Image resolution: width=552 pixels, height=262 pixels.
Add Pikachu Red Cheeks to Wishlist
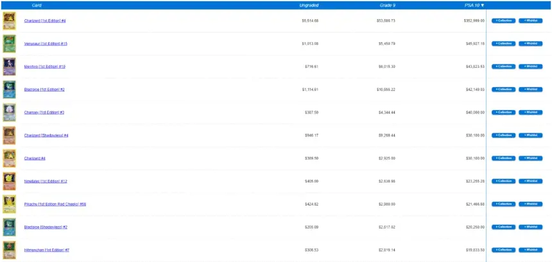click(x=531, y=204)
